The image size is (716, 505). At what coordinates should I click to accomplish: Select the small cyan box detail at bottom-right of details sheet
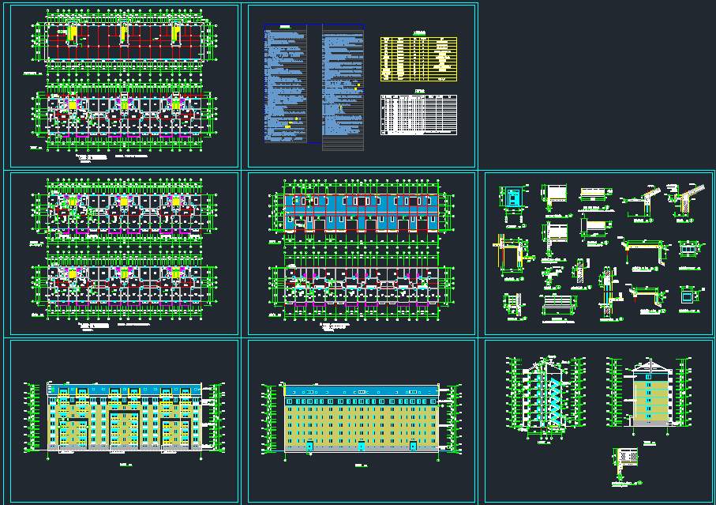pyautogui.click(x=688, y=296)
